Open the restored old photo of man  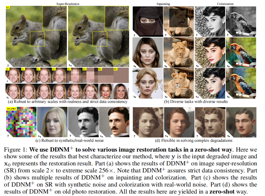(x=241, y=122)
